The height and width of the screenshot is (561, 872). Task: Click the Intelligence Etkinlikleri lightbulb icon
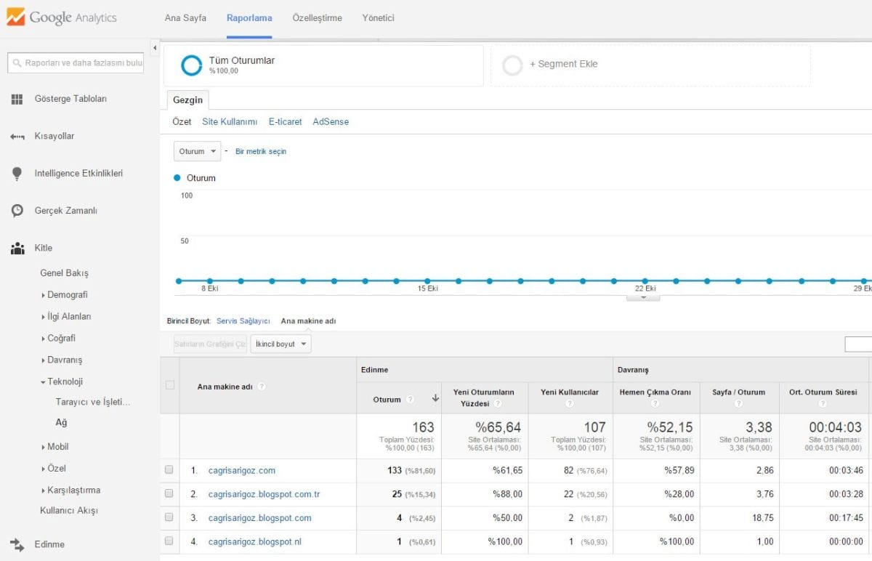pos(17,174)
